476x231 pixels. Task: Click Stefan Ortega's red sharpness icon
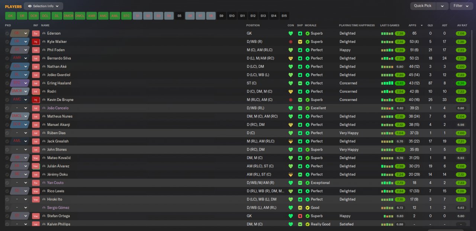[x=300, y=216]
